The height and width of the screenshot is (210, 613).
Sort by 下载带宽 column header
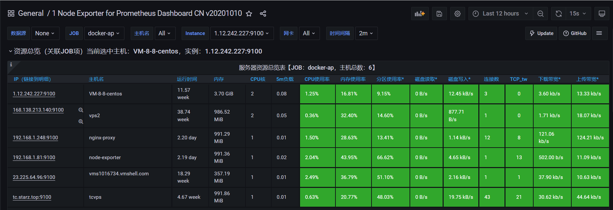(549, 79)
